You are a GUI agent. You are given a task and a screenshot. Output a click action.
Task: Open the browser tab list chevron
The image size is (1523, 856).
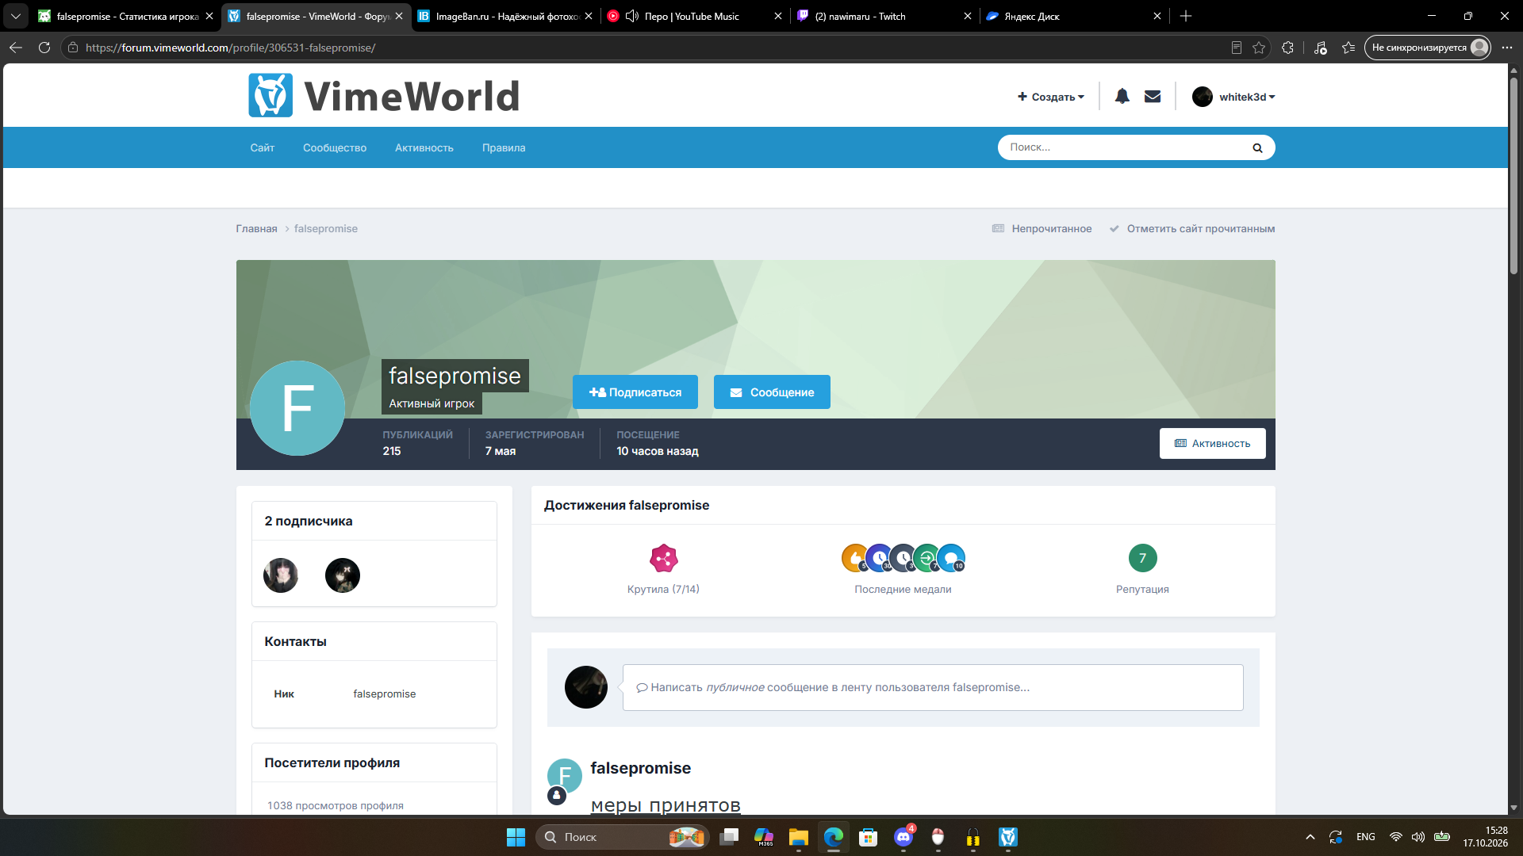(15, 16)
